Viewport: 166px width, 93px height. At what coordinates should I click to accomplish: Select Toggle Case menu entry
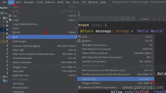coord(43,67)
